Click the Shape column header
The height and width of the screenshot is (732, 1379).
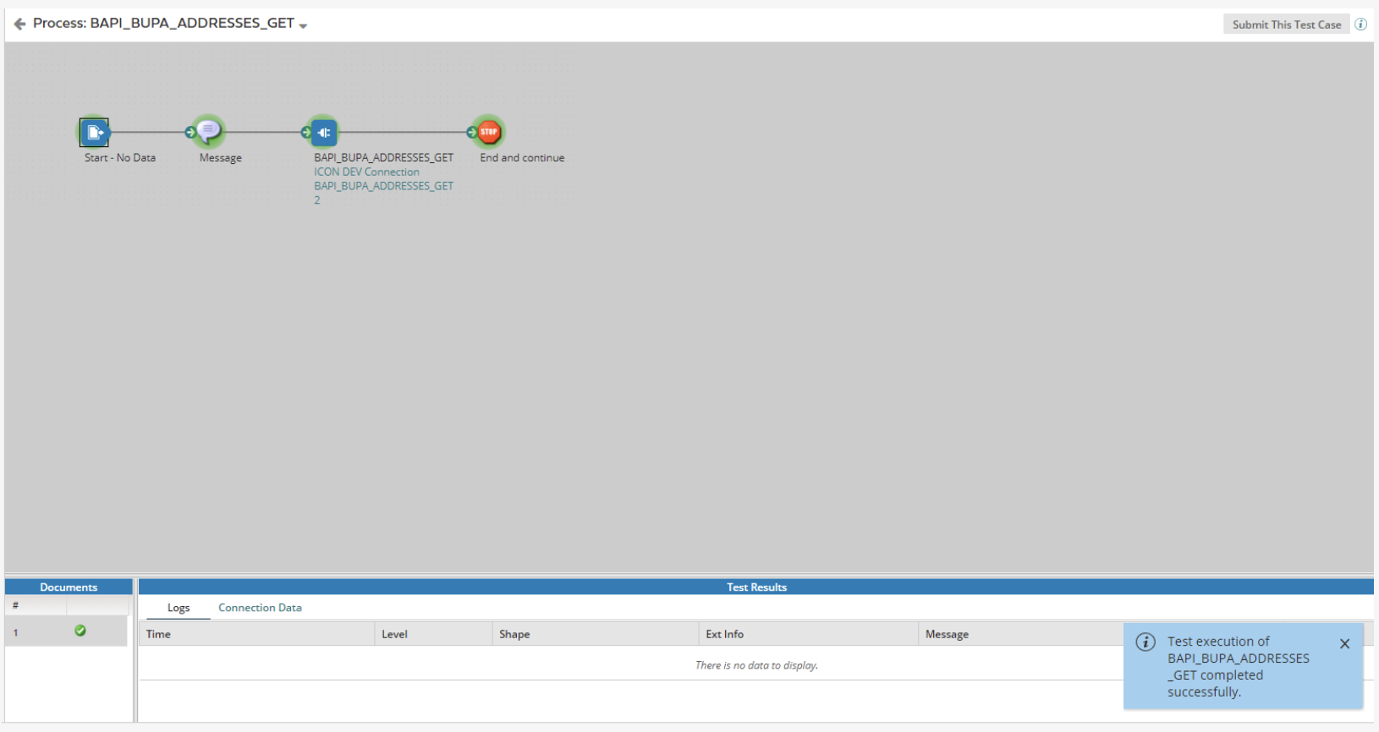(514, 634)
